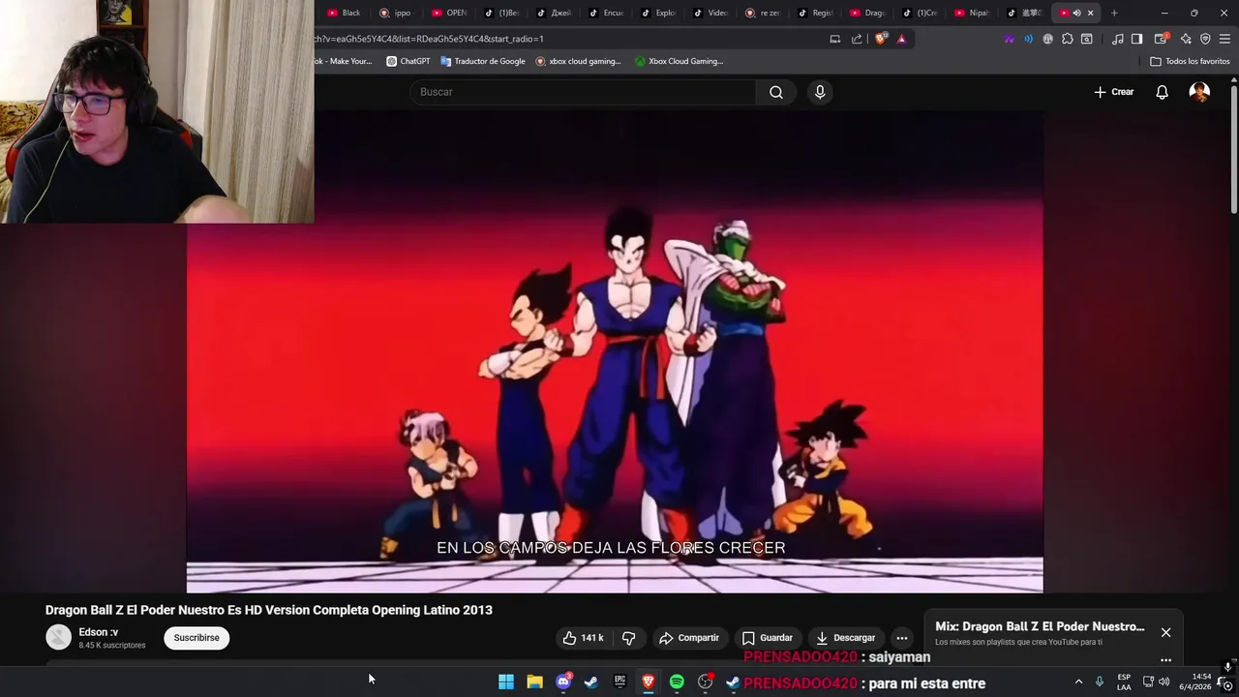The width and height of the screenshot is (1239, 697).
Task: Open OBS Studio from the taskbar
Action: 705,682
